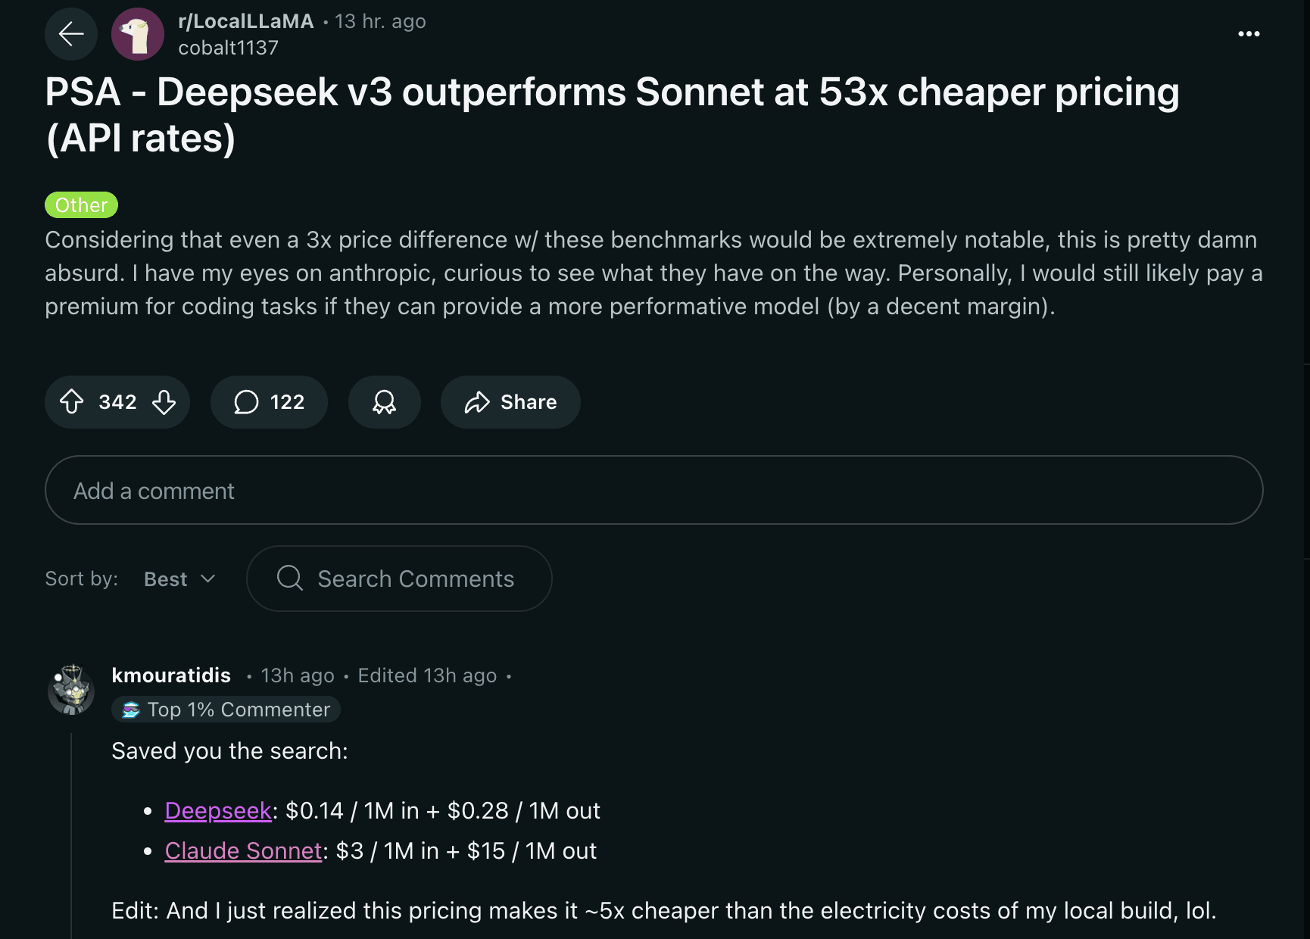
Task: Collapse the kmouratidis comment thread line
Action: (x=71, y=833)
